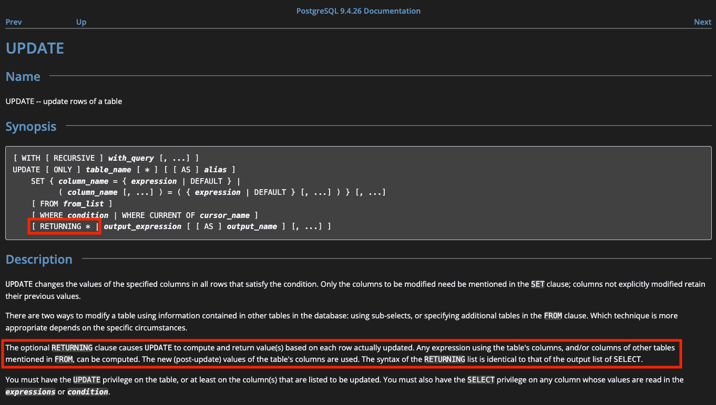Screen dimensions: 716x405
Task: Click 'cursor_name' in the synopsis
Action: [224, 215]
